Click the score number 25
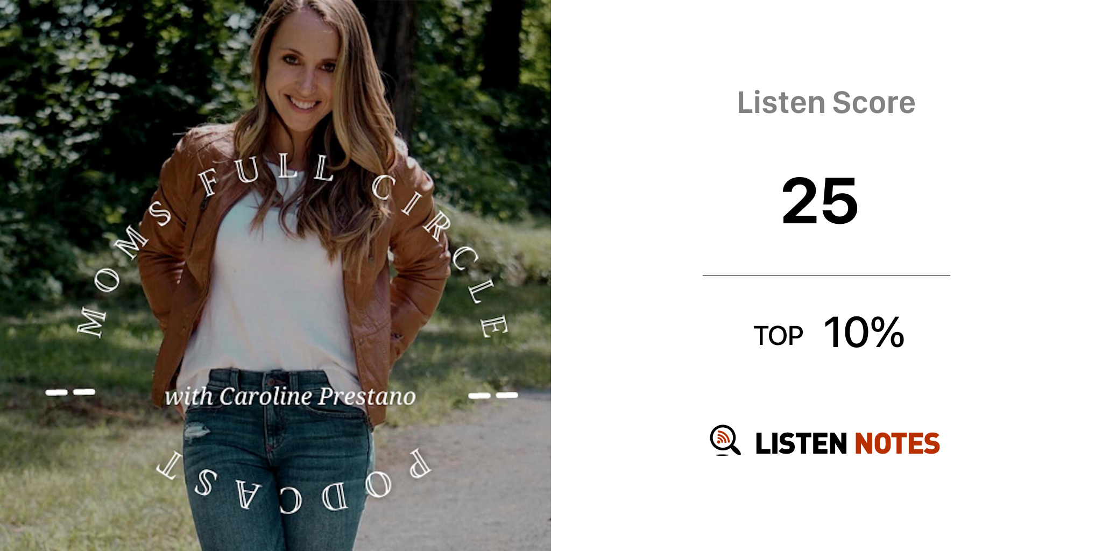Viewport: 1102px width, 551px height. click(x=820, y=201)
